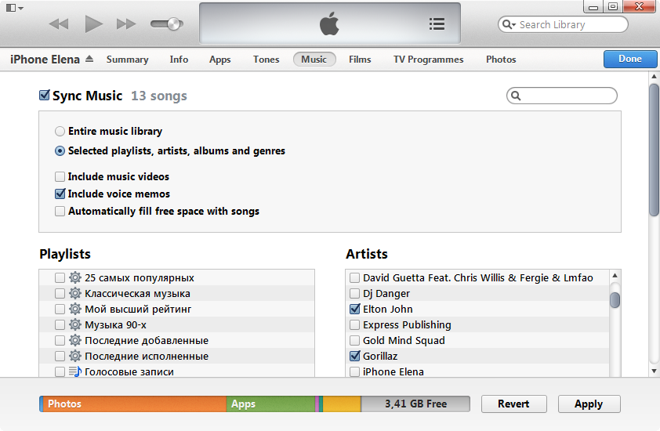Toggle the Sync Music checkbox
The image size is (660, 431).
(44, 95)
